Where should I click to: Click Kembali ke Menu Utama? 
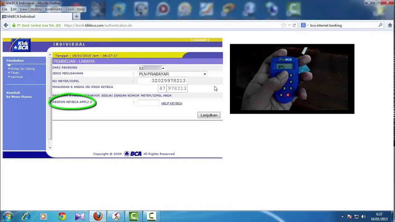point(19,95)
